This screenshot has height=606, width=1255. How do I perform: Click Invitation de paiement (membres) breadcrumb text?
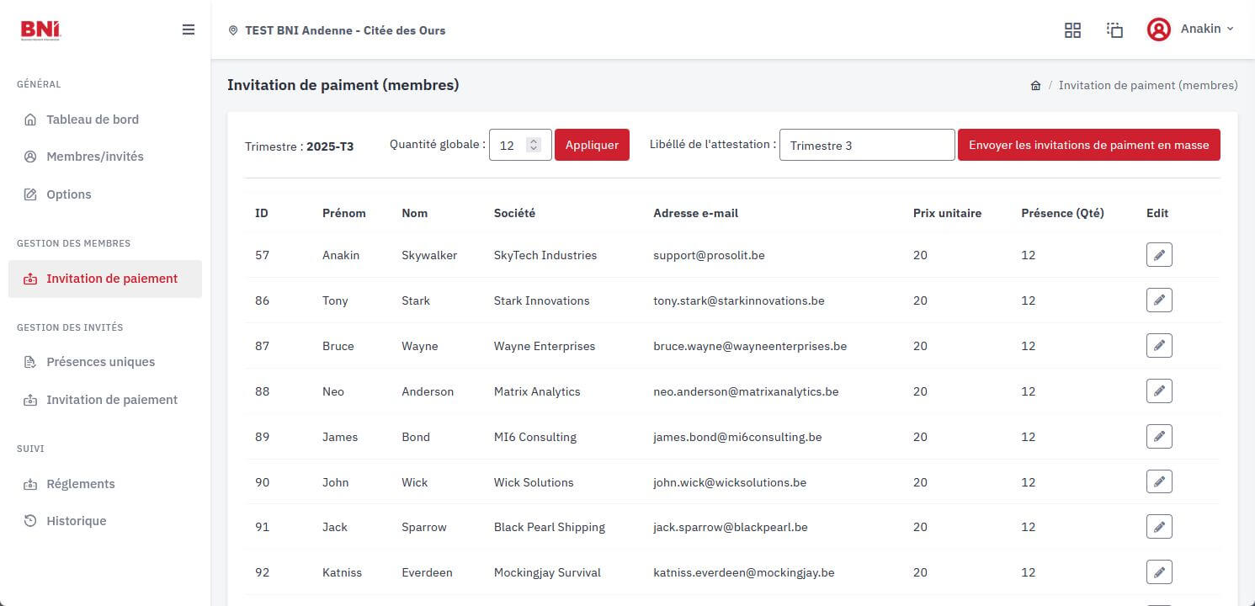(1148, 85)
